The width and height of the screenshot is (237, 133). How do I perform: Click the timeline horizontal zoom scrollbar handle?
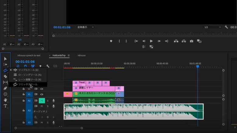(x=82, y=128)
